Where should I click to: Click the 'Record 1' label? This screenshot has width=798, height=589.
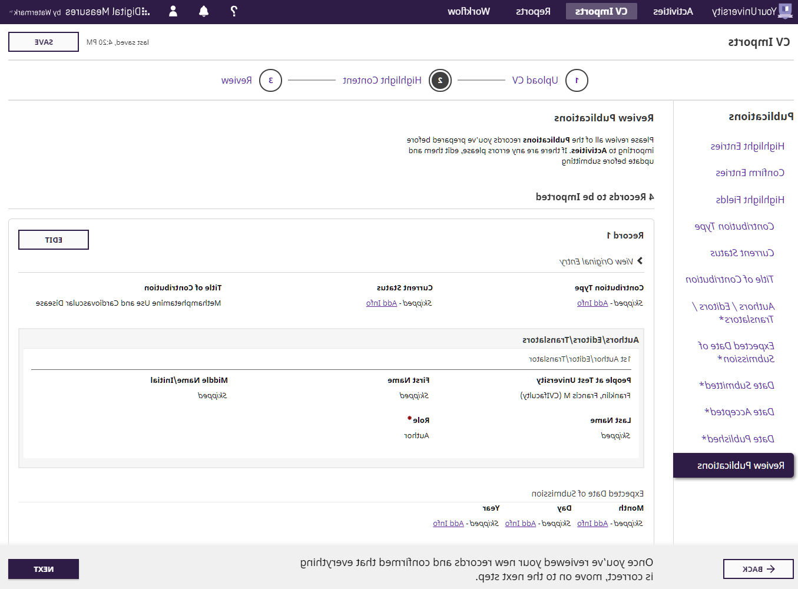pyautogui.click(x=625, y=236)
